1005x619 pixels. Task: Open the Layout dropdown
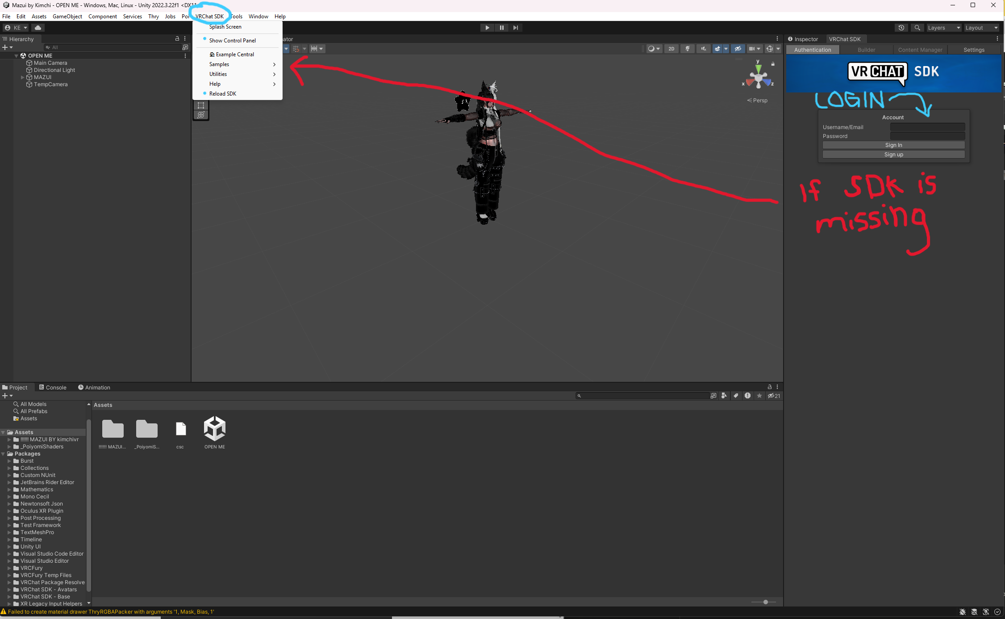(x=981, y=28)
